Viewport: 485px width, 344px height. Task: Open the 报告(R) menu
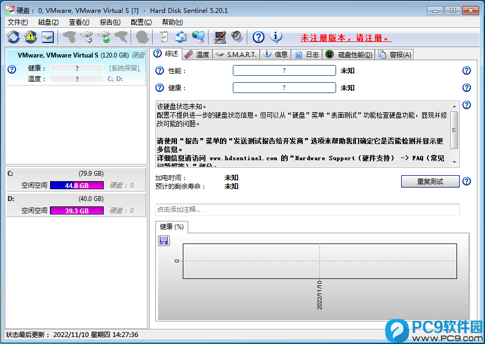pos(110,22)
